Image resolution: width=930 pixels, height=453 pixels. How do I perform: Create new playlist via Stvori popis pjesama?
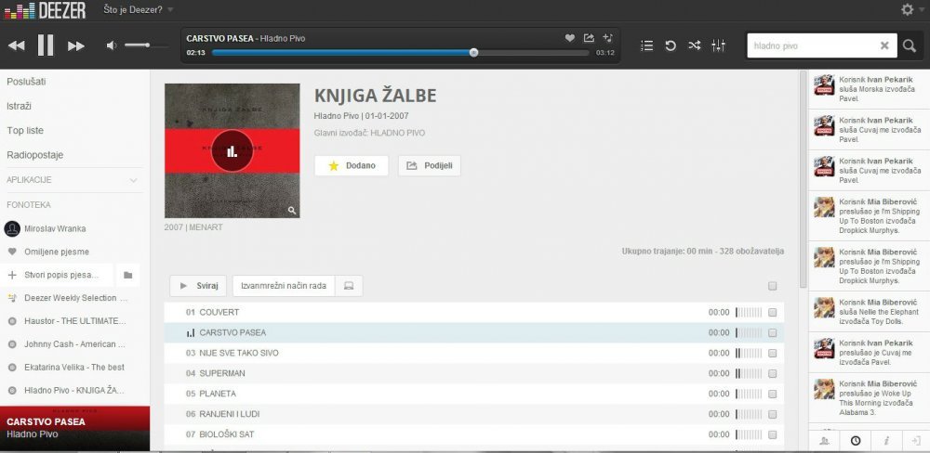57,276
